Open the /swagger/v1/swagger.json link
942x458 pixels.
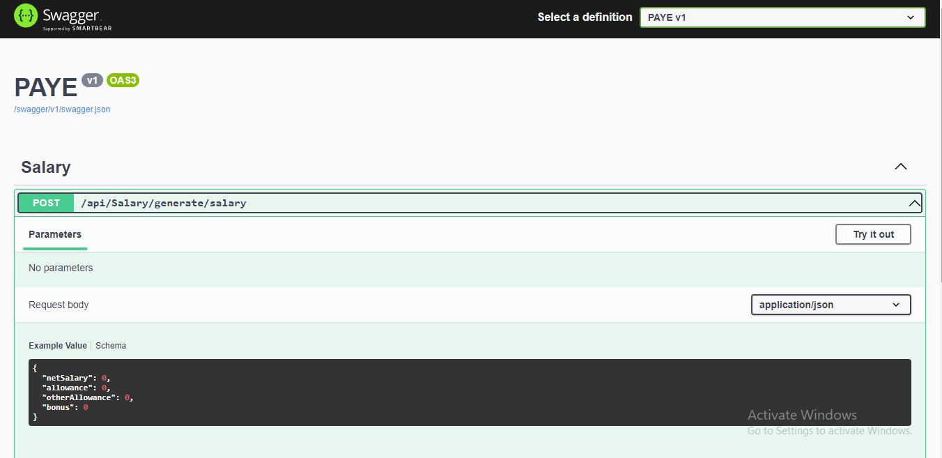click(61, 109)
